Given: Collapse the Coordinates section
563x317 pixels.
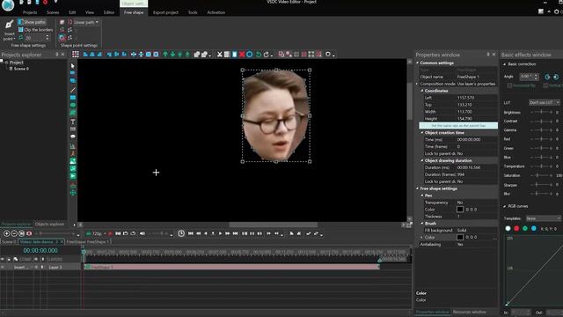Looking at the screenshot, I should [x=422, y=91].
